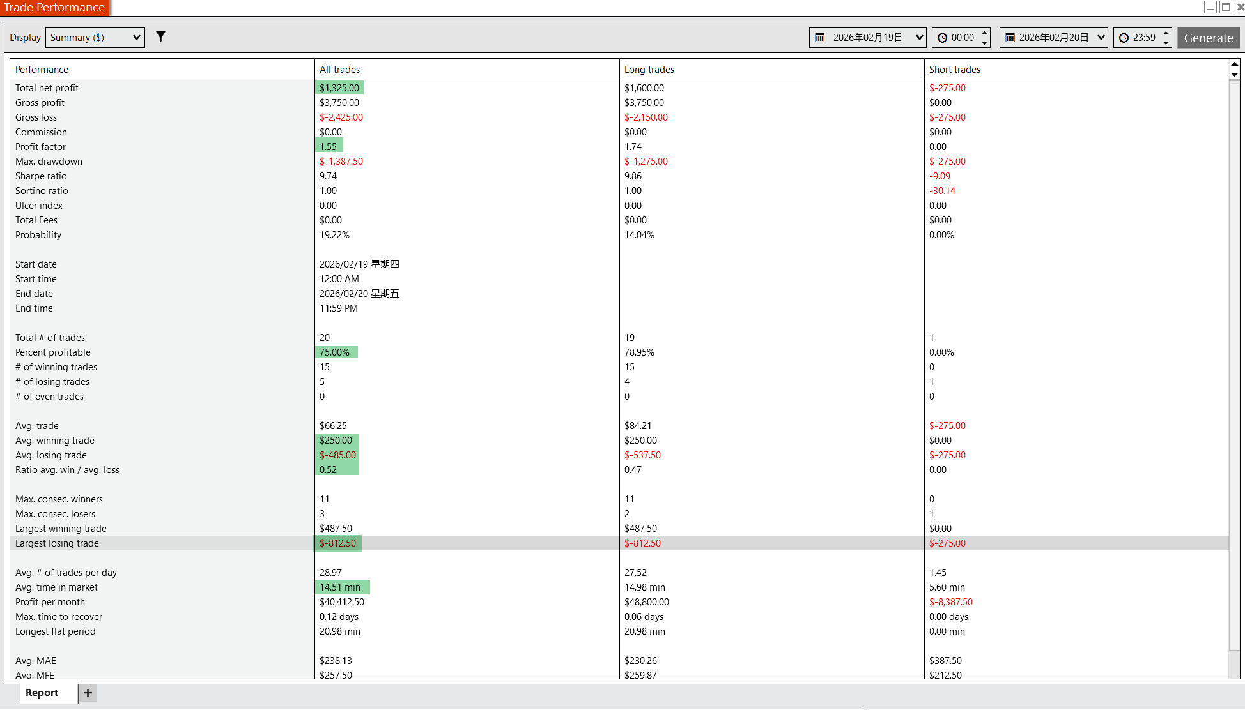
Task: Open the Display Summary ($) dropdown
Action: tap(95, 38)
